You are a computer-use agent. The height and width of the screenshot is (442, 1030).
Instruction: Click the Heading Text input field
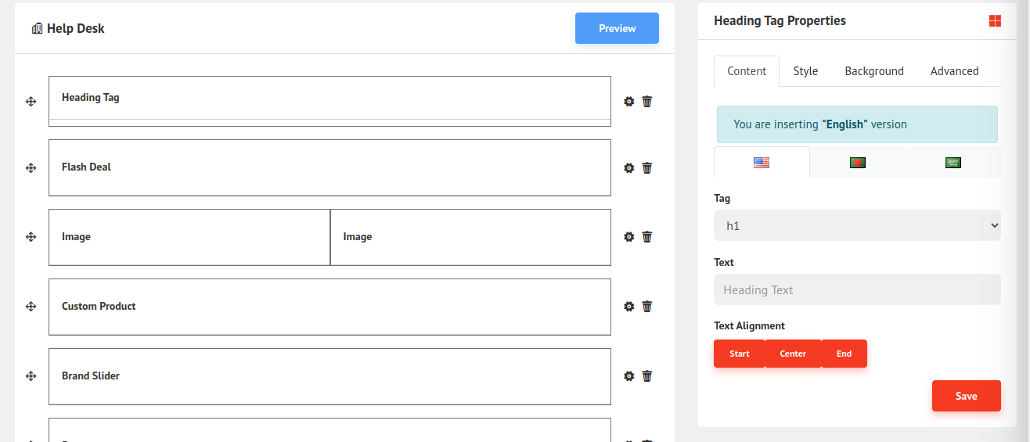(857, 289)
